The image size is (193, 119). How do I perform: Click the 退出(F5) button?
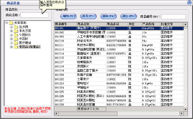click(x=128, y=16)
